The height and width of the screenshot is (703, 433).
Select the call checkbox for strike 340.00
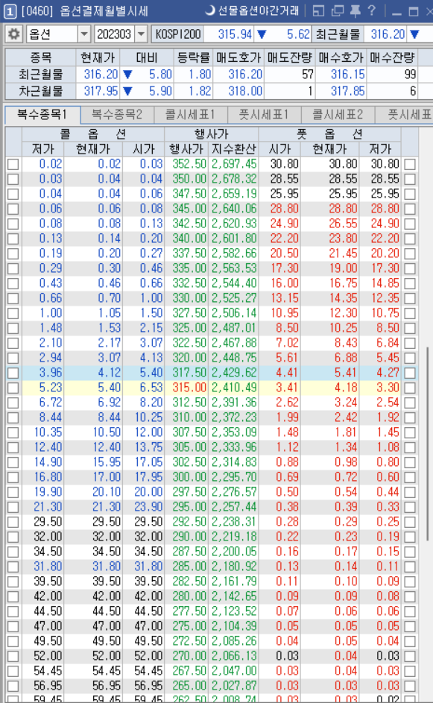[x=13, y=239]
